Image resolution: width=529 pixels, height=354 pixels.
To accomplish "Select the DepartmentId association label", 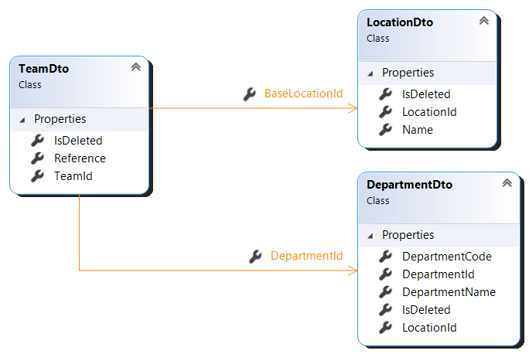I will coord(306,257).
